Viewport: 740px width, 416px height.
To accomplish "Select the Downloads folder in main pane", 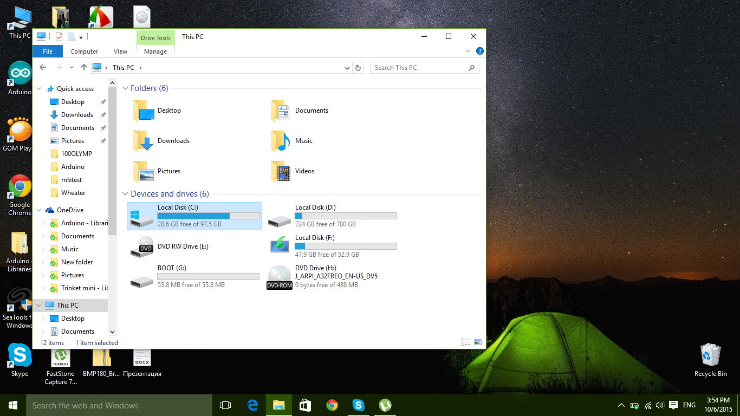I will tap(161, 141).
